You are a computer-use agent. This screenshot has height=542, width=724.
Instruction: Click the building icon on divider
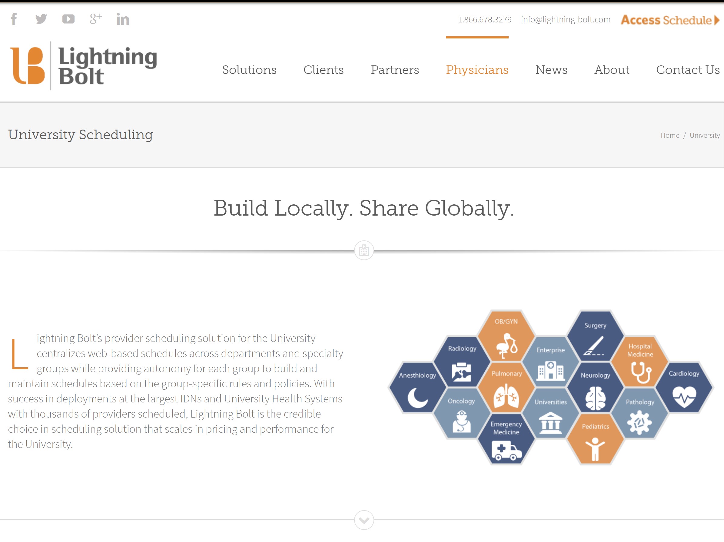click(x=364, y=250)
